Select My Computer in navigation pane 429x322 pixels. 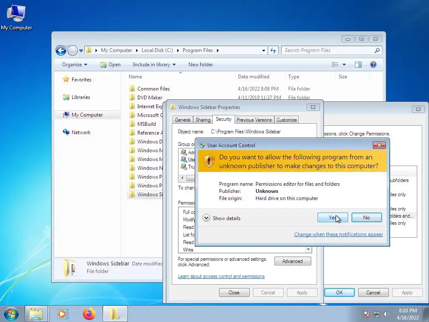point(87,115)
